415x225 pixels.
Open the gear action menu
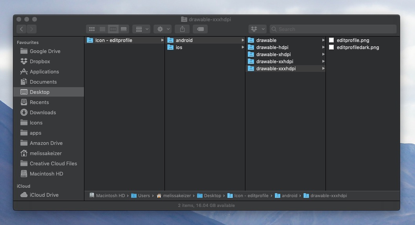coord(163,29)
